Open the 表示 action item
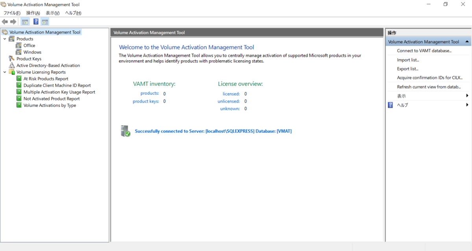The image size is (472, 251). [x=401, y=96]
